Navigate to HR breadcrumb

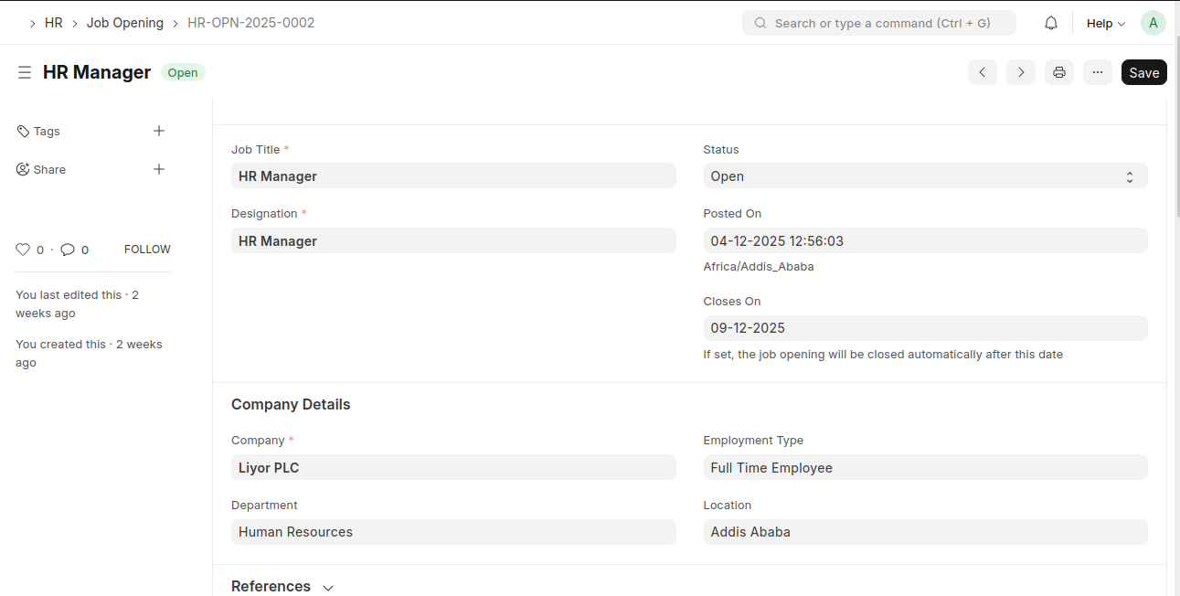tap(54, 23)
